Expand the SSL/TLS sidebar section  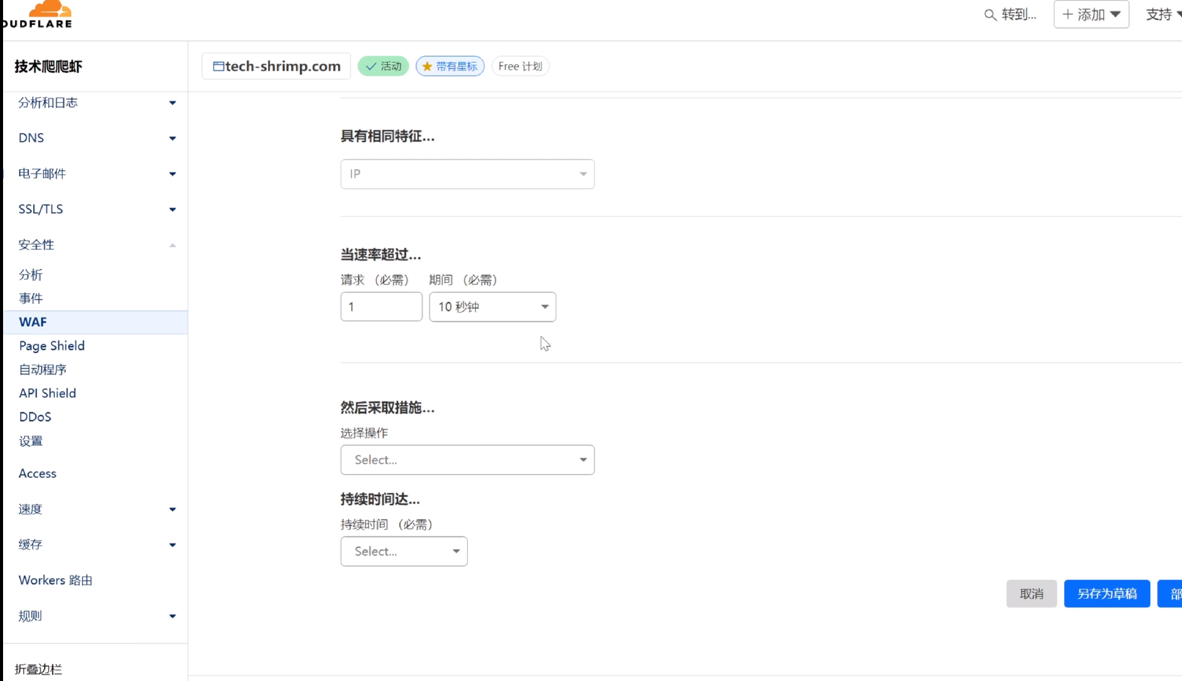coord(172,210)
